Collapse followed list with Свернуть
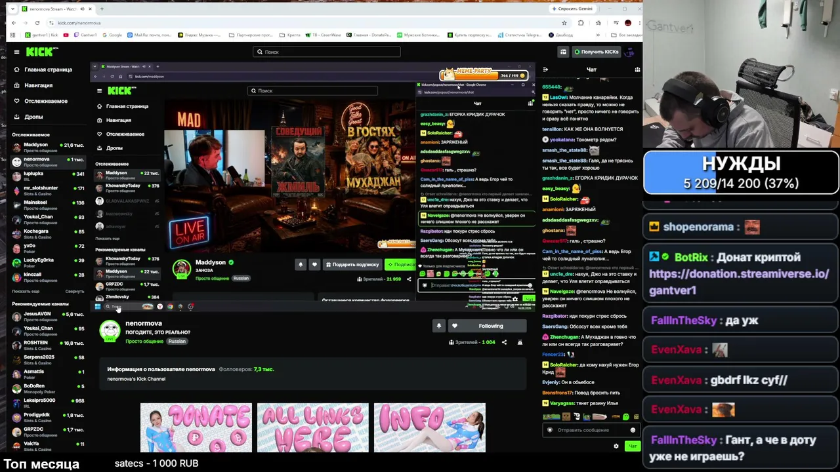The width and height of the screenshot is (840, 472). 75,291
